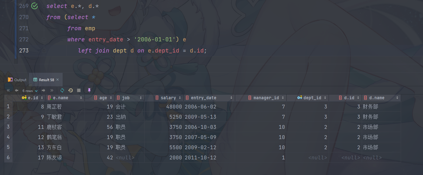This screenshot has width=423, height=175.
Task: Sort by the manager_id column header
Action: (261, 98)
